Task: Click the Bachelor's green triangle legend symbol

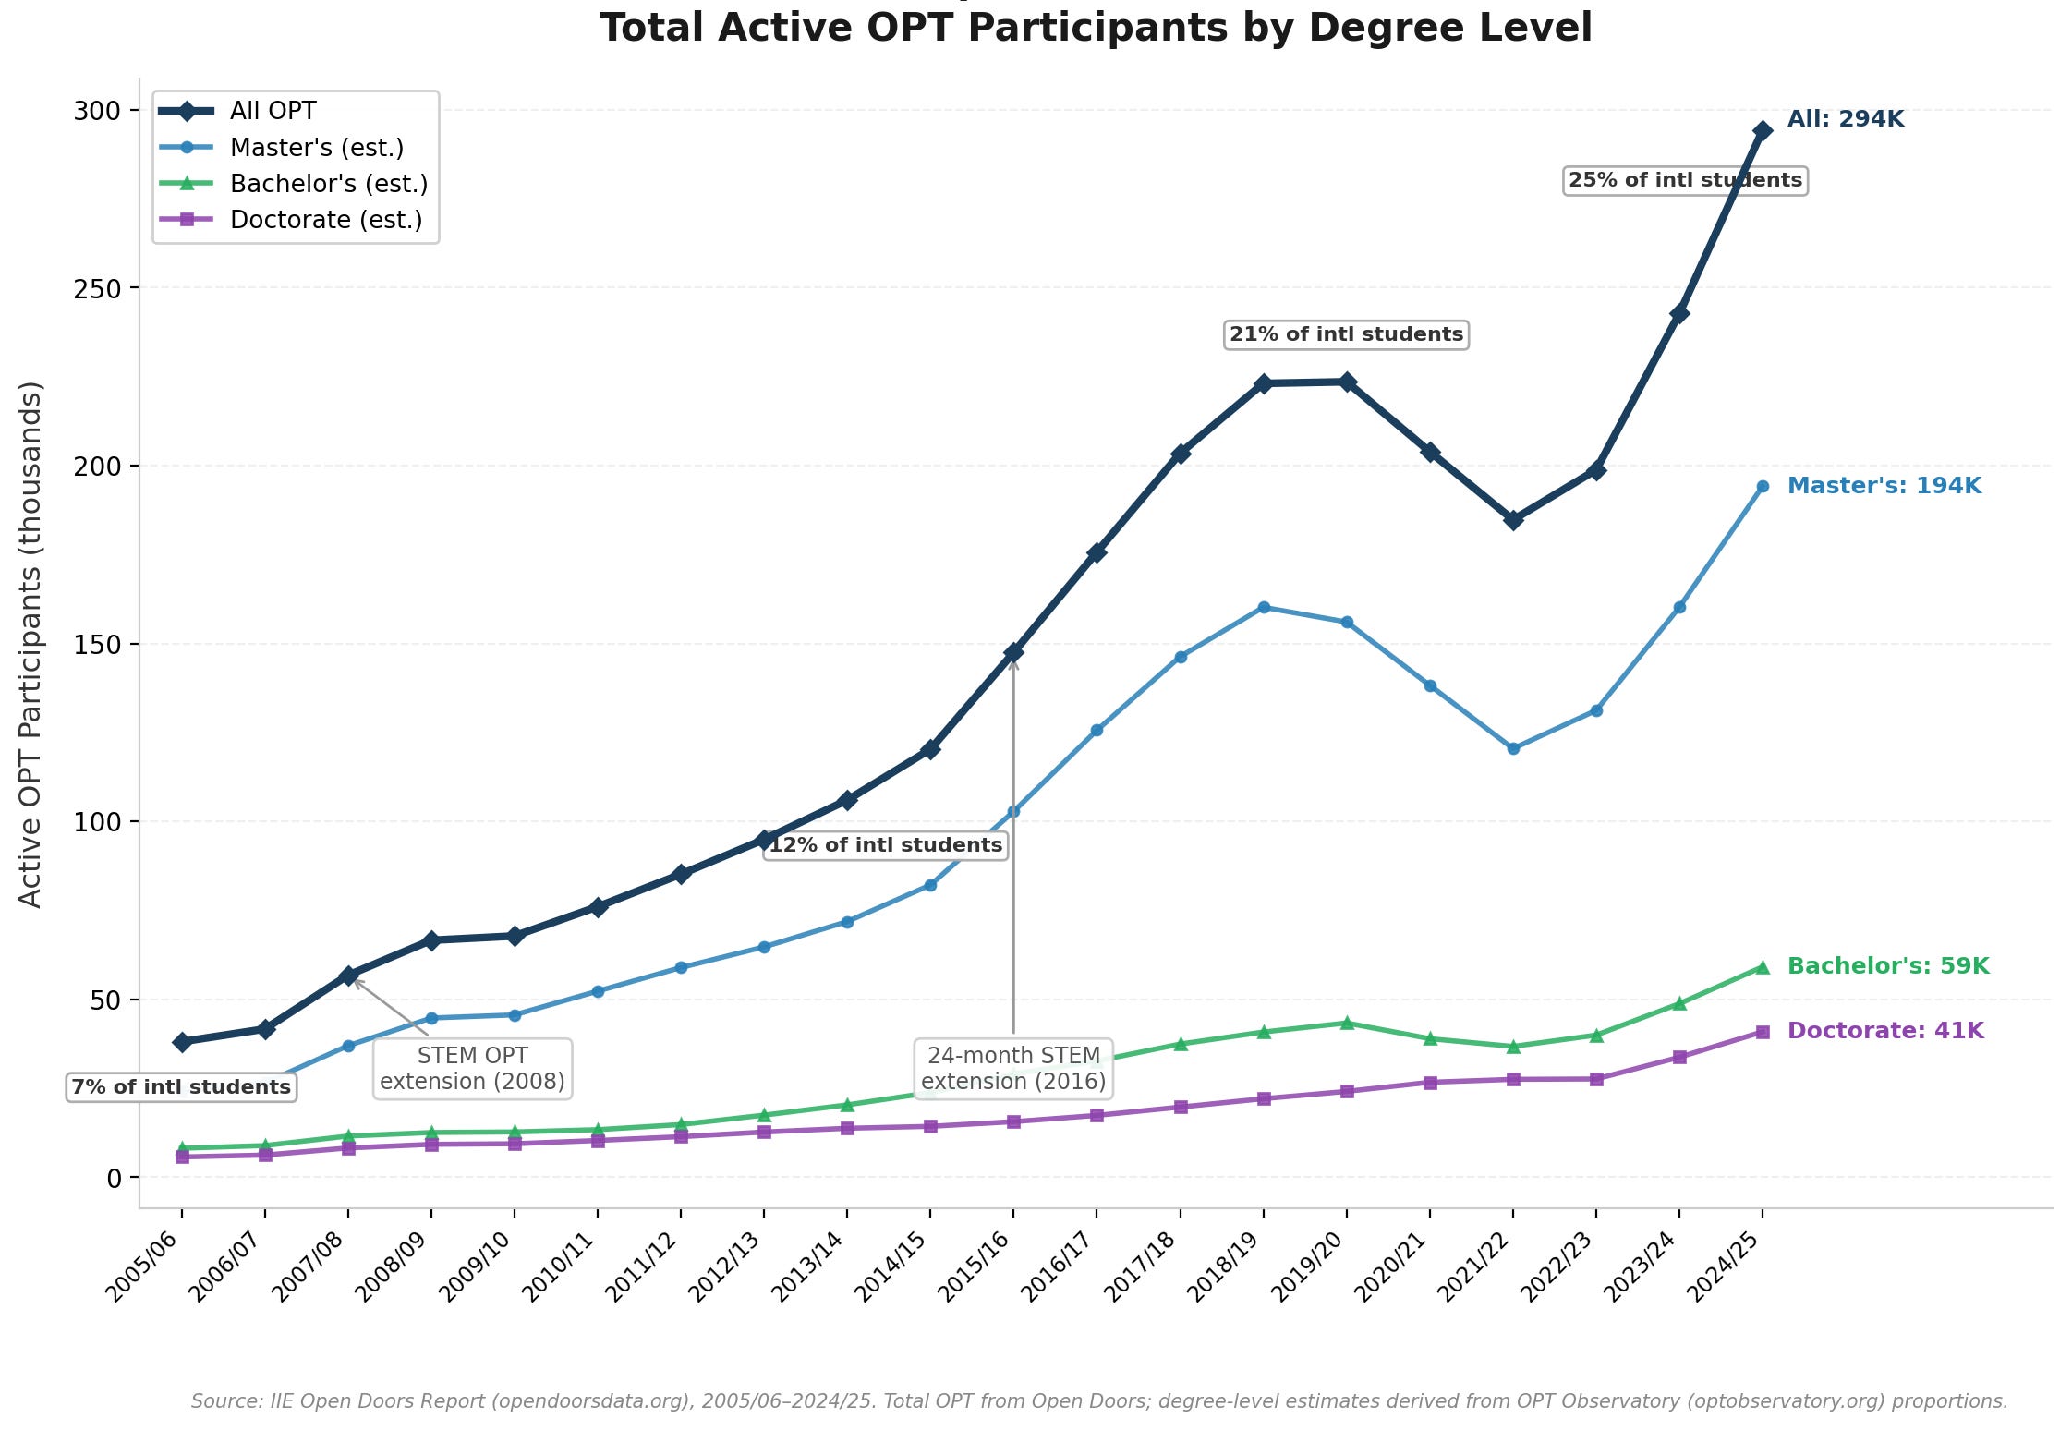Action: coord(187,184)
